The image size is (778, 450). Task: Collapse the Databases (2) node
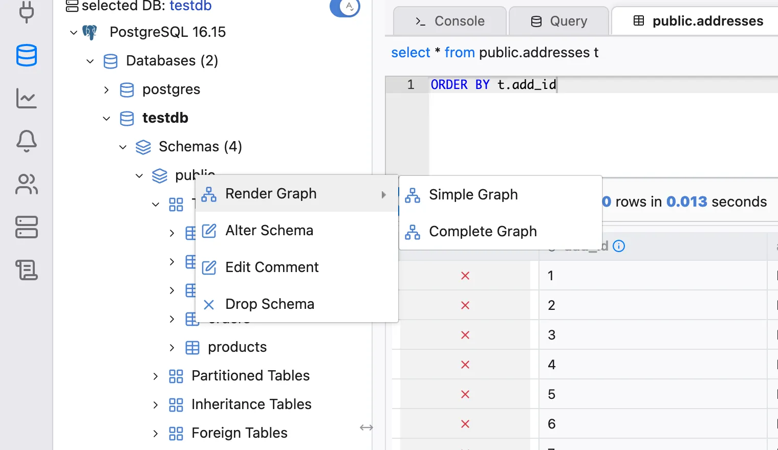click(90, 61)
